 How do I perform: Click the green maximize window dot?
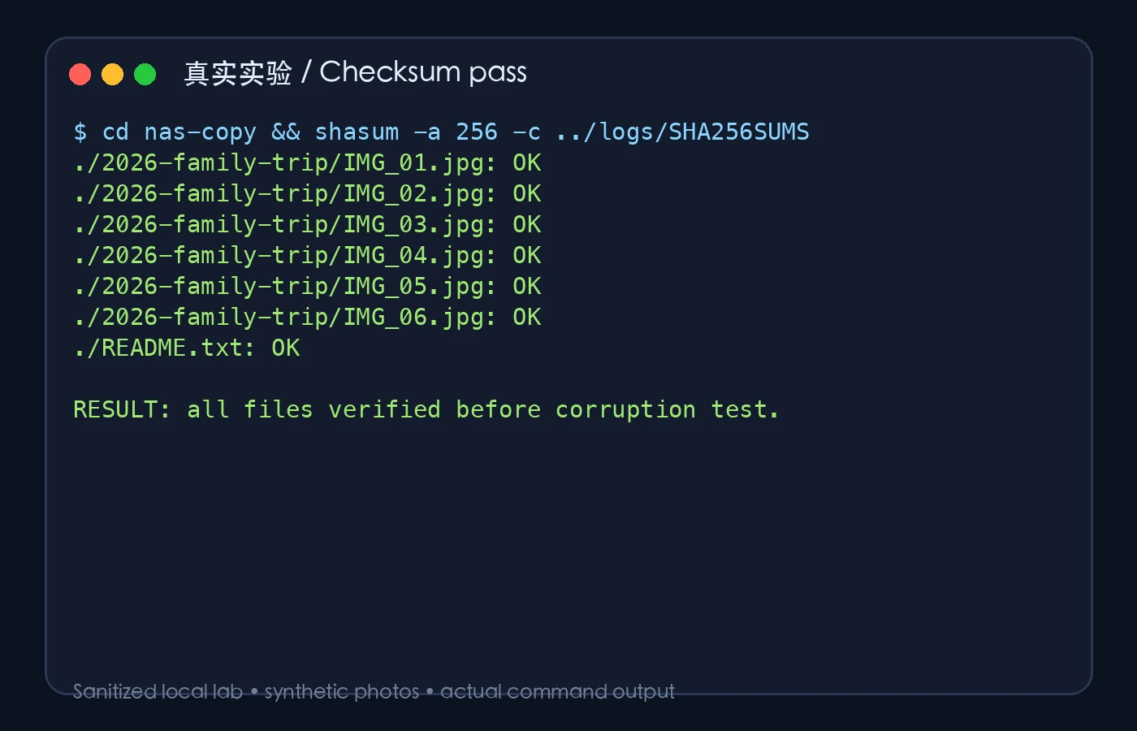pyautogui.click(x=145, y=75)
